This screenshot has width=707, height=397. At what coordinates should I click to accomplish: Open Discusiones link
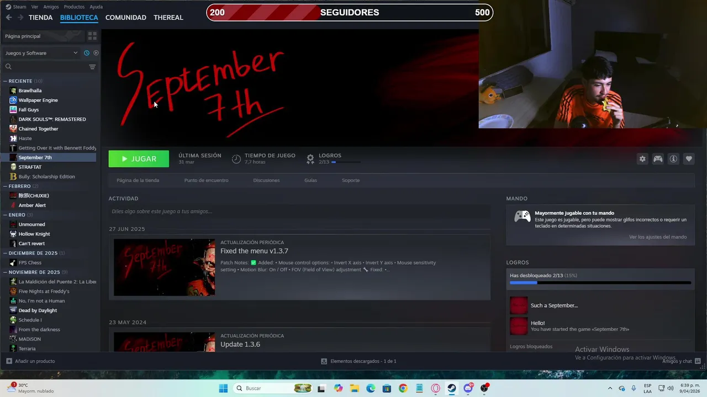(266, 180)
